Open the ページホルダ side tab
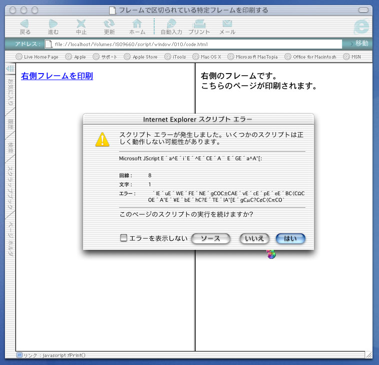This screenshot has width=379, height=365. coord(11,239)
